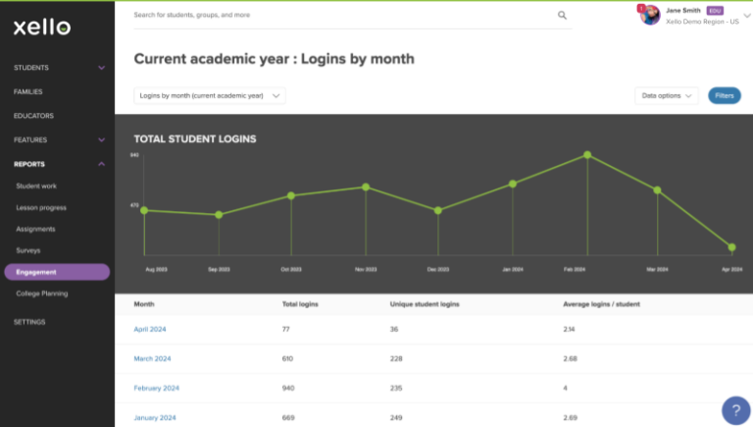
Task: Expand the Students menu chevron
Action: pos(102,68)
